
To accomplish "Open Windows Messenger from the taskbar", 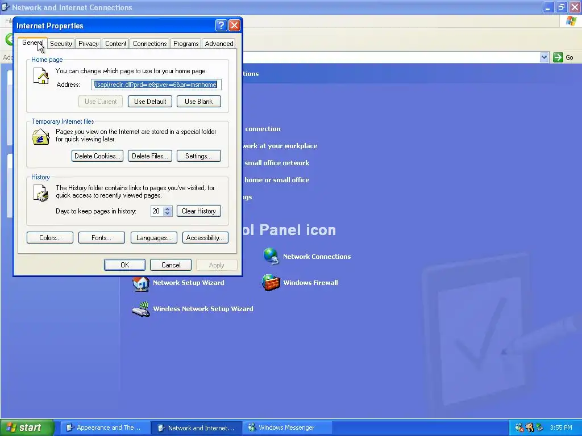I will 287,428.
